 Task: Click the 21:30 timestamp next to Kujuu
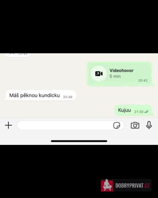(x=139, y=112)
